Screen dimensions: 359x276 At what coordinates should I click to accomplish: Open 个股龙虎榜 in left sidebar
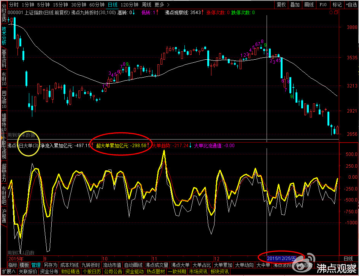pyautogui.click(x=4, y=148)
